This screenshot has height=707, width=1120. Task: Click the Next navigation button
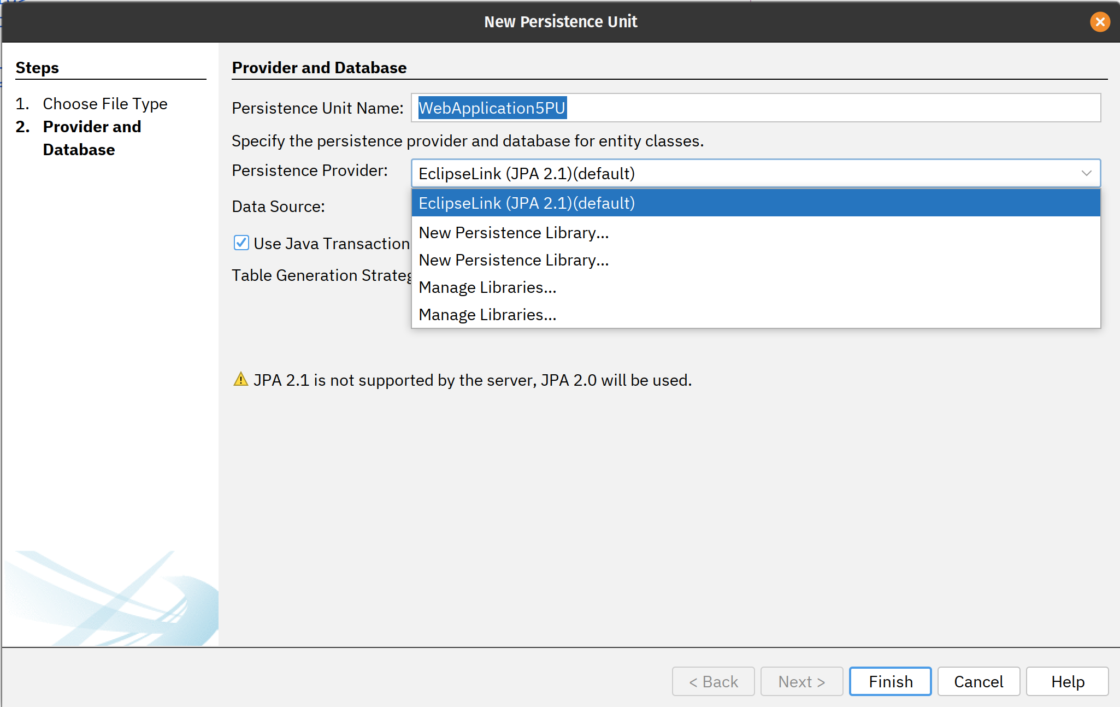(x=801, y=681)
